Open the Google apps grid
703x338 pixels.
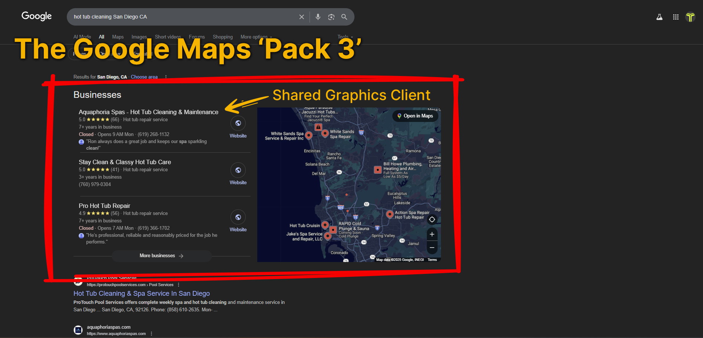tap(676, 17)
